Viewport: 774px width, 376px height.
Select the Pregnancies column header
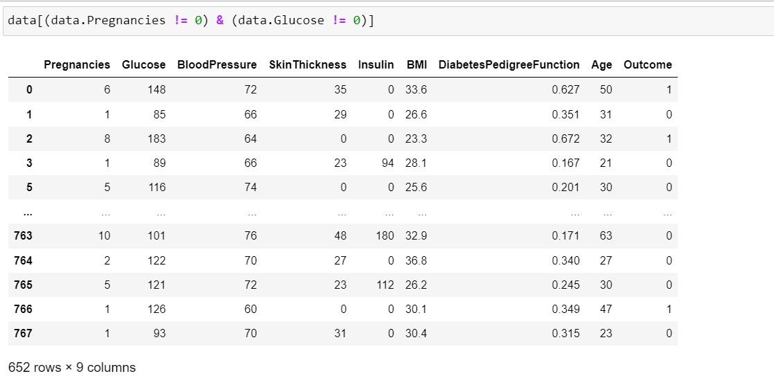(x=77, y=64)
